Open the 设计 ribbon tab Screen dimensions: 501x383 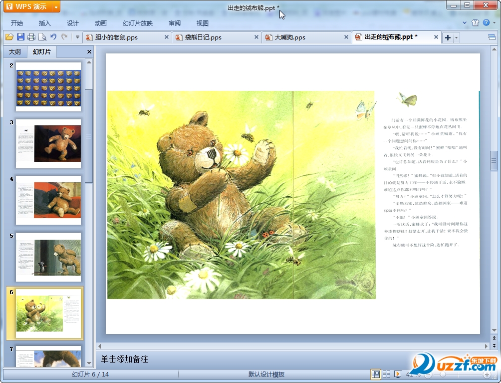(72, 23)
